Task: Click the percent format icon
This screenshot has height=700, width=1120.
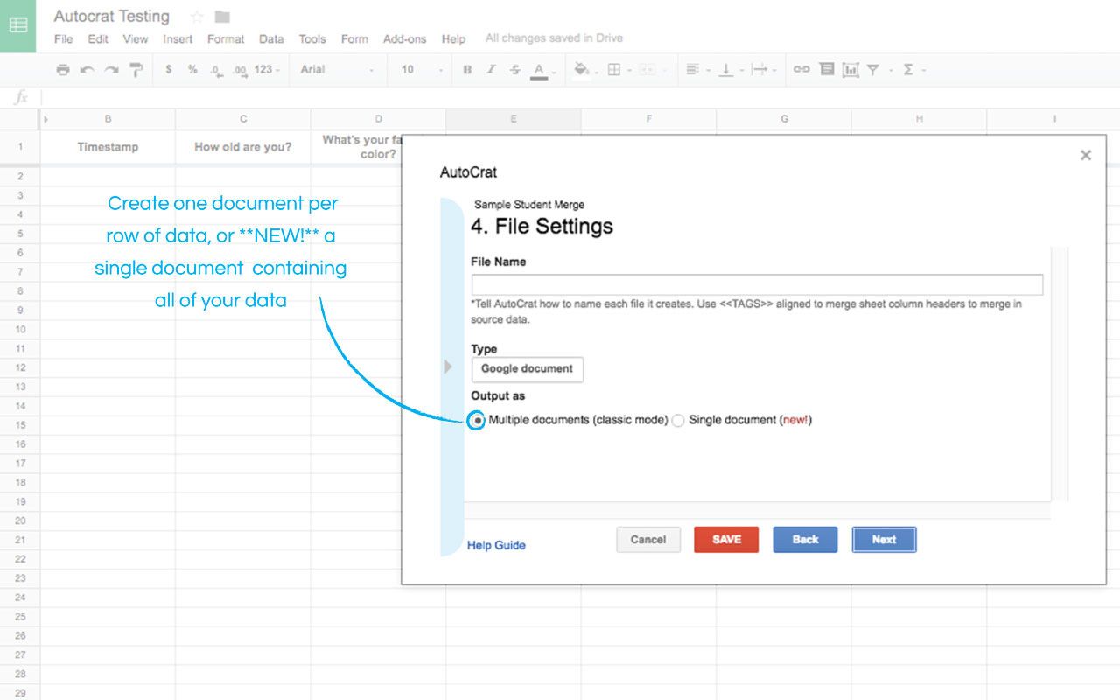Action: coord(191,69)
